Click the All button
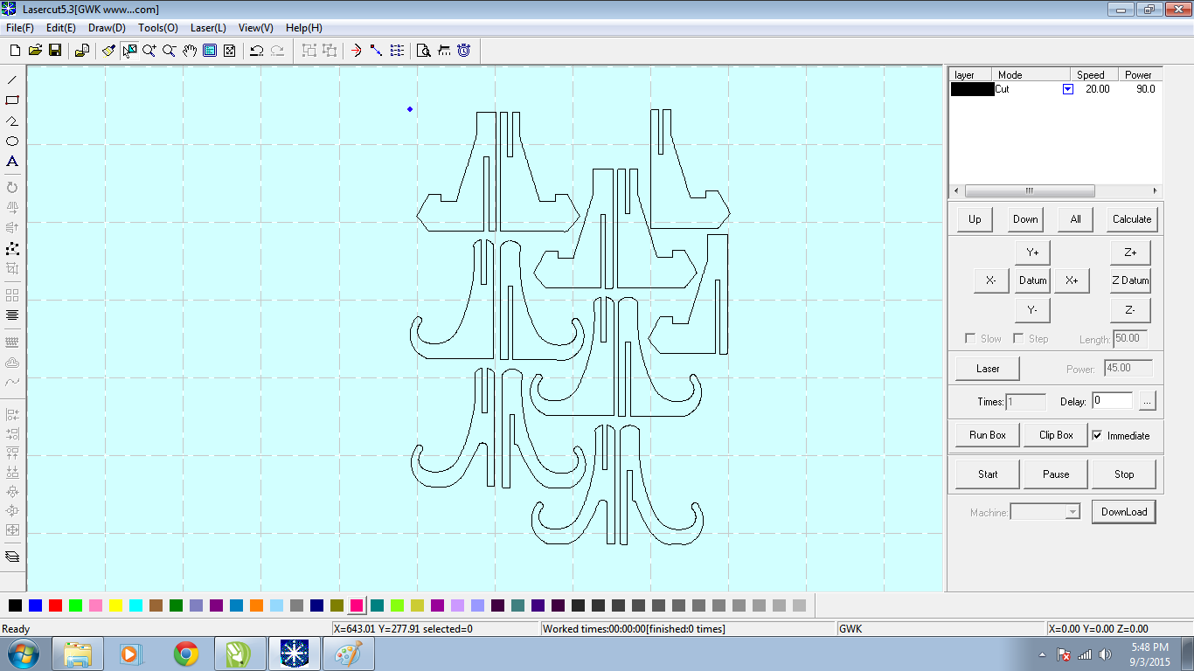 (x=1075, y=219)
